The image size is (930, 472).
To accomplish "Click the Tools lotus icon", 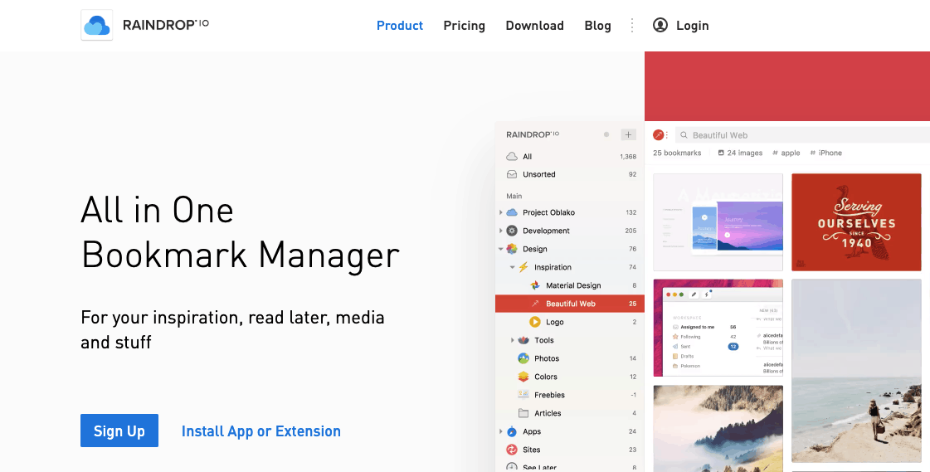I will pos(523,340).
